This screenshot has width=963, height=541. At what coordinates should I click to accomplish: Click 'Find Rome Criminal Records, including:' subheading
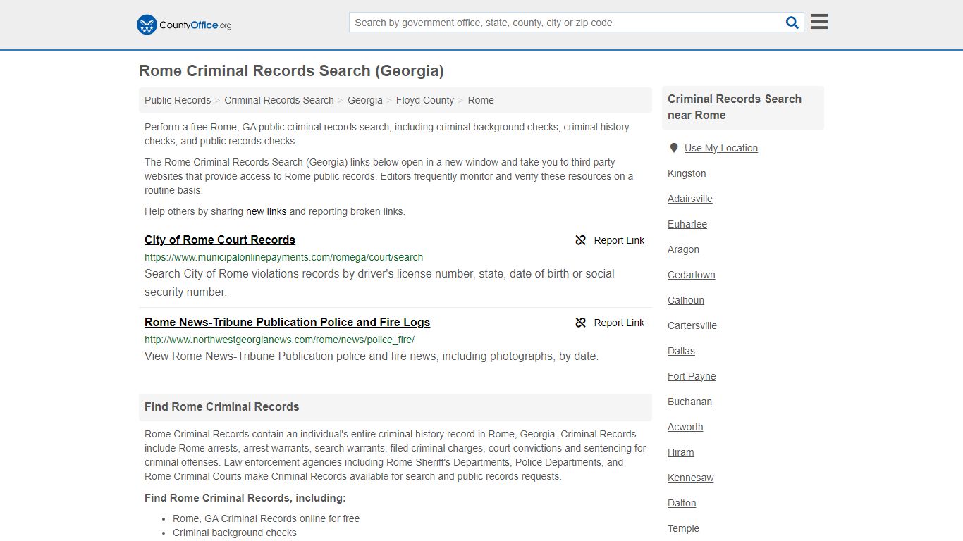[245, 498]
